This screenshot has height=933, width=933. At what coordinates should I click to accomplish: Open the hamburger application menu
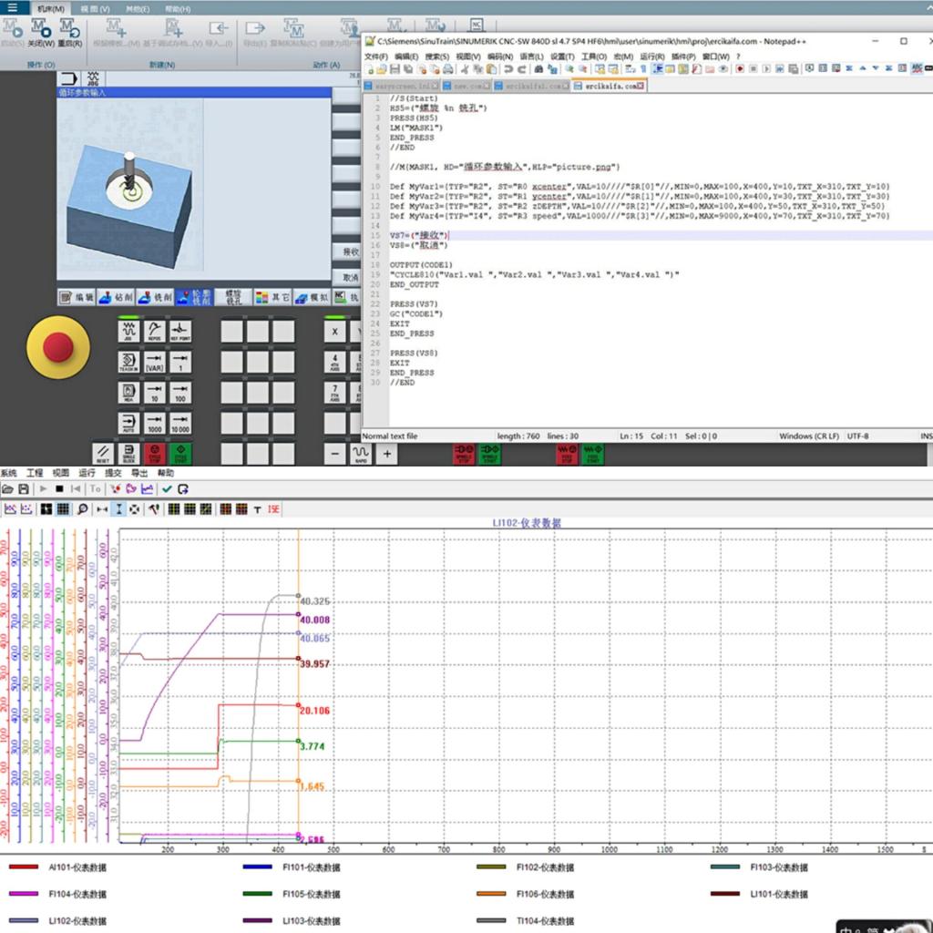[x=12, y=8]
